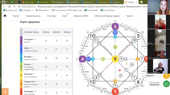Switch to the Данные browser tab
The image size is (170, 95).
(x=87, y=2)
